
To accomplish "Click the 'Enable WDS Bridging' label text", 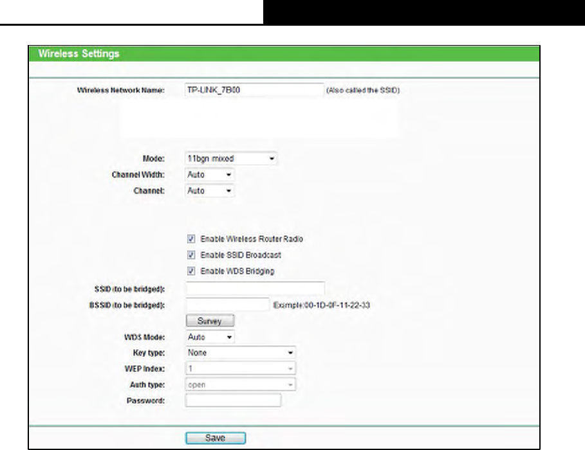I will [x=237, y=271].
